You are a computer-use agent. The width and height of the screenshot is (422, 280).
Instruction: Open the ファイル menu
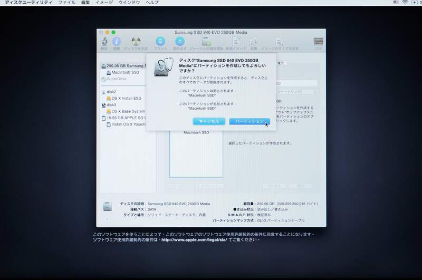(67, 3)
